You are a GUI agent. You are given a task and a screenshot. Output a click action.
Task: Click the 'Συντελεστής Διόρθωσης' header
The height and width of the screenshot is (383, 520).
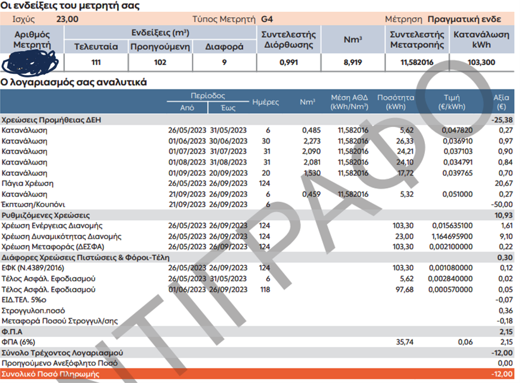click(288, 39)
